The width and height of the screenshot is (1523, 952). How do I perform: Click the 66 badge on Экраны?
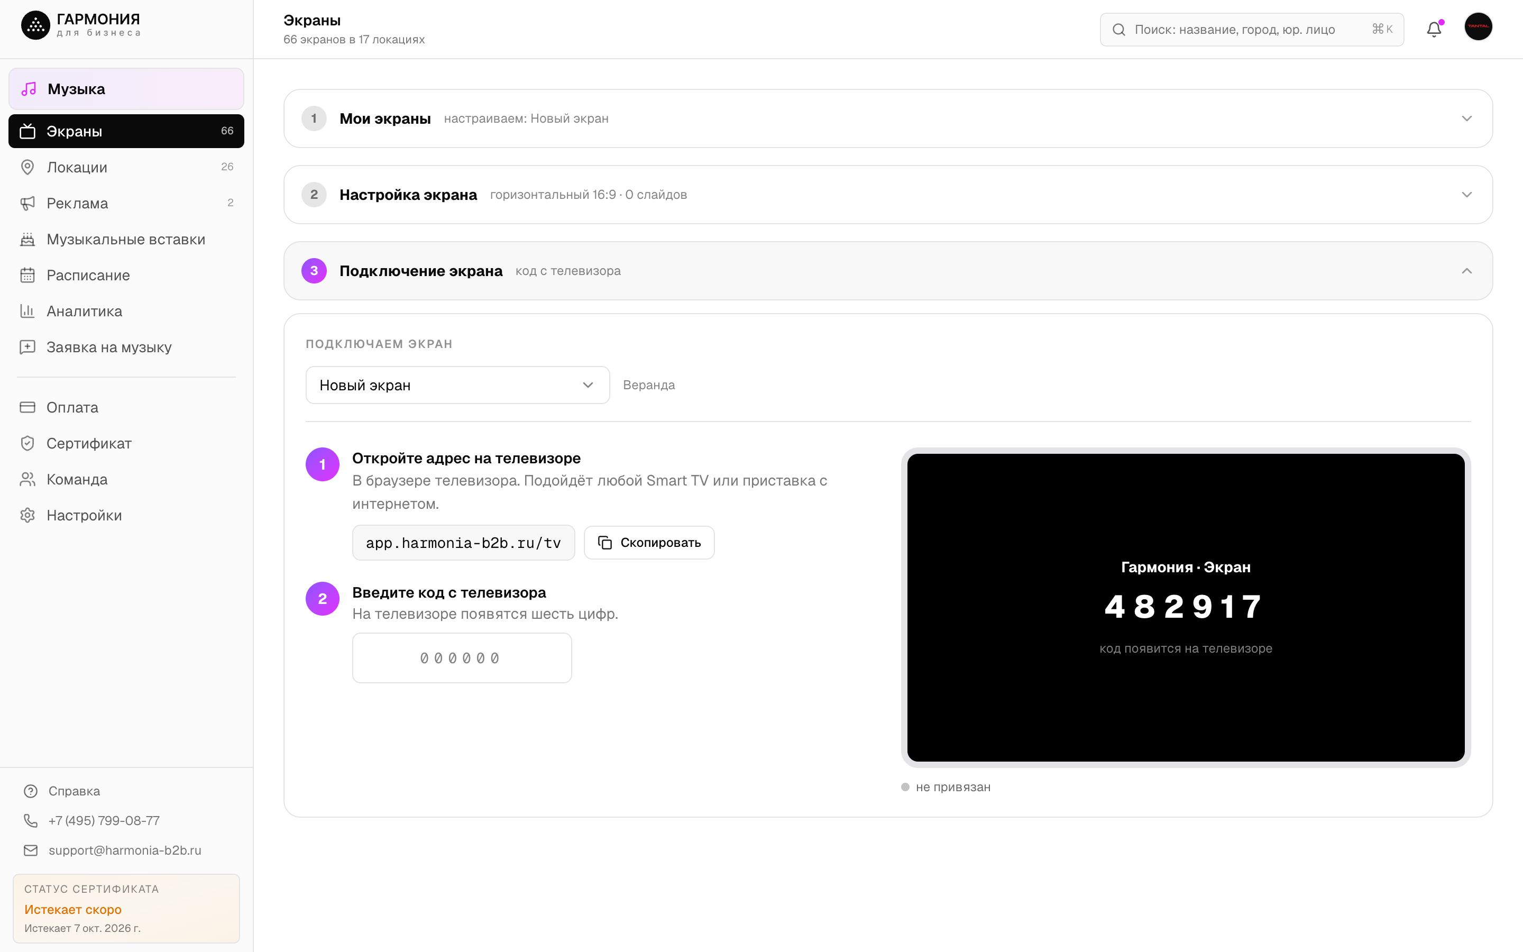tap(227, 130)
